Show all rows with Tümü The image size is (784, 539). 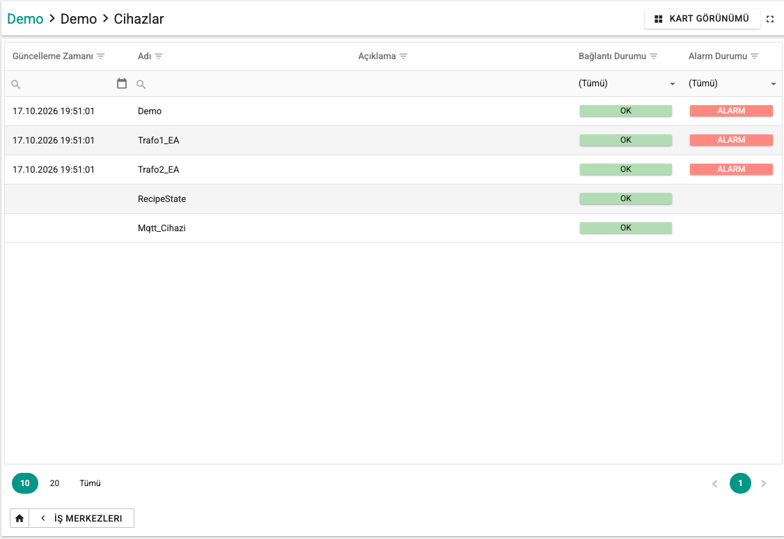click(90, 483)
